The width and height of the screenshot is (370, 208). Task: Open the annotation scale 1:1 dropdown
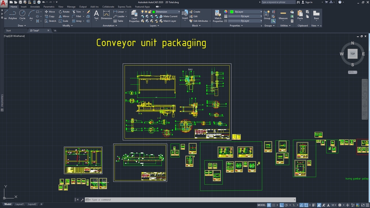pos(334,205)
